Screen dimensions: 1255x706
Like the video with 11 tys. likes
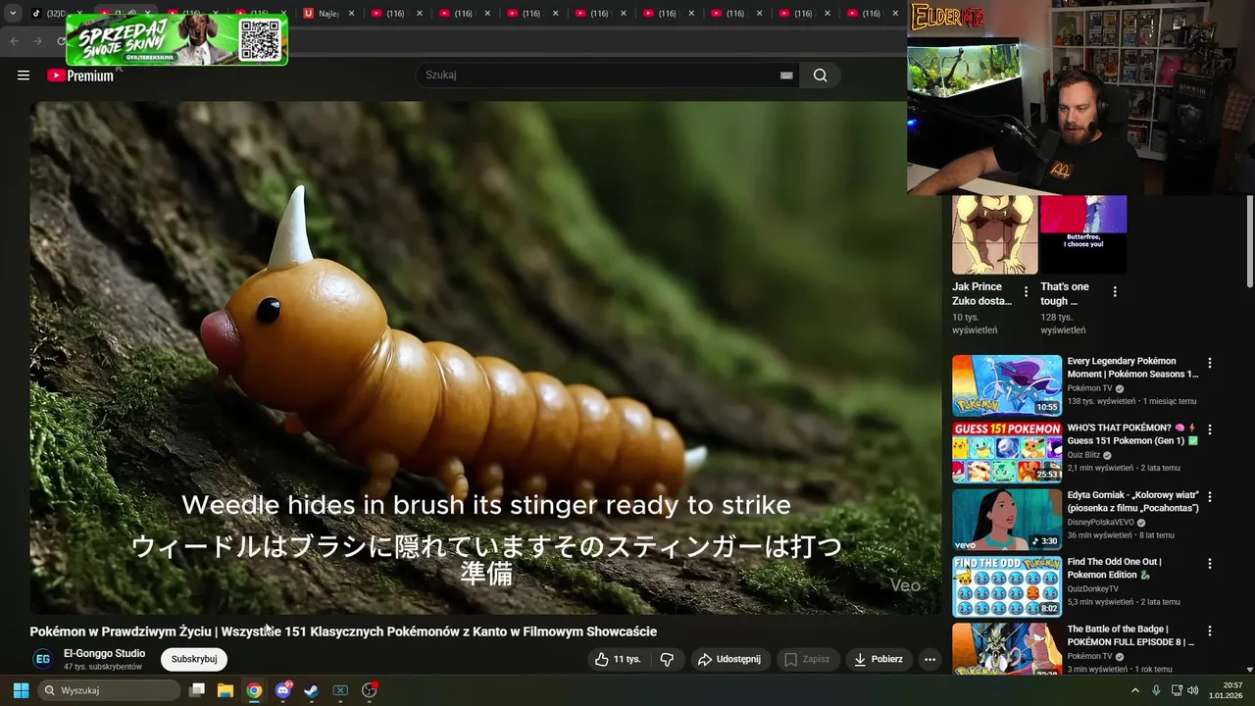click(618, 660)
